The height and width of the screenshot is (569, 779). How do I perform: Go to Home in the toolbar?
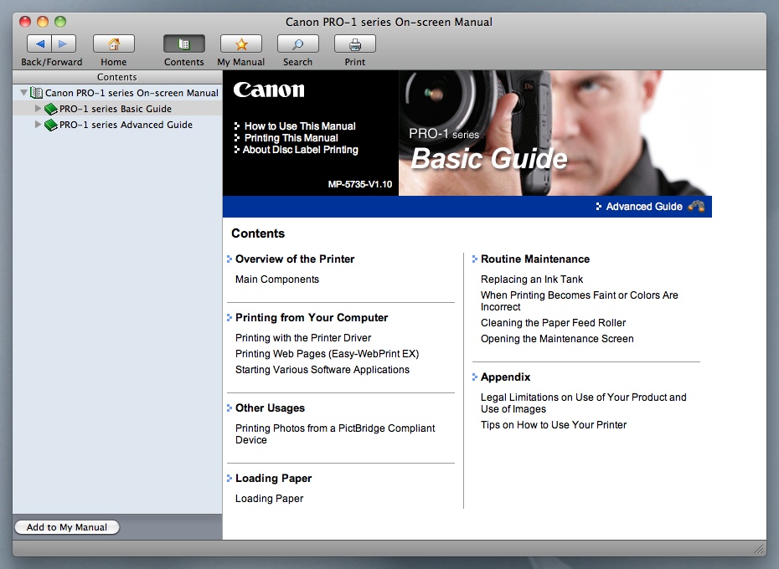(114, 44)
